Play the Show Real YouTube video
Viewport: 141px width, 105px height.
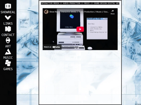coord(80,29)
